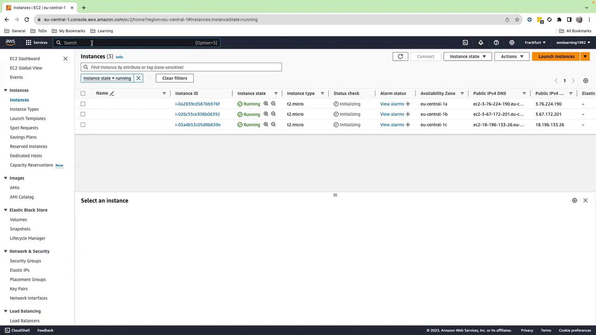This screenshot has width=596, height=335.
Task: Collapse the Instances sidebar section
Action: 5,90
